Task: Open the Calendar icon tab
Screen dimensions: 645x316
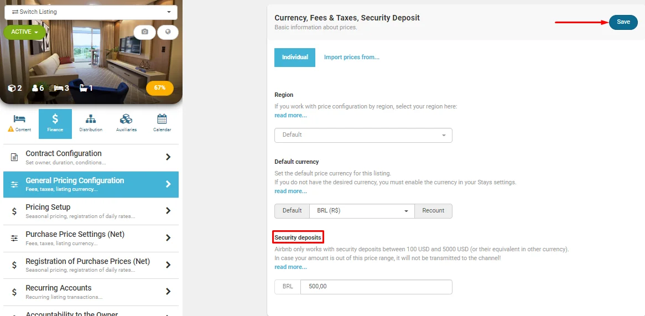Action: coord(162,124)
